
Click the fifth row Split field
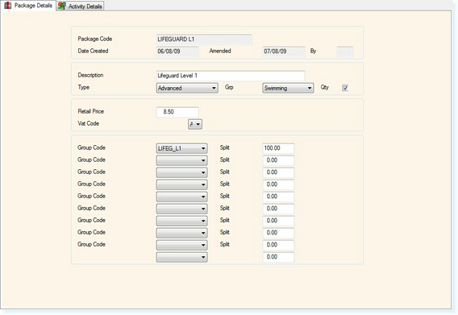[x=278, y=197]
